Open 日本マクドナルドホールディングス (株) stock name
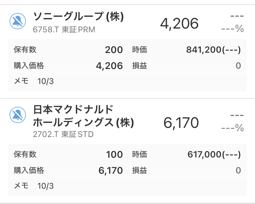The image size is (255, 204). pos(83,116)
